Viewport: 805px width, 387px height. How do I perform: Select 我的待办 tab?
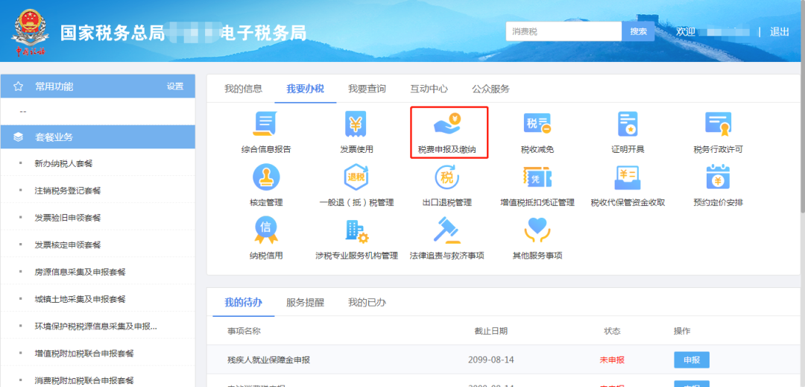coord(243,302)
